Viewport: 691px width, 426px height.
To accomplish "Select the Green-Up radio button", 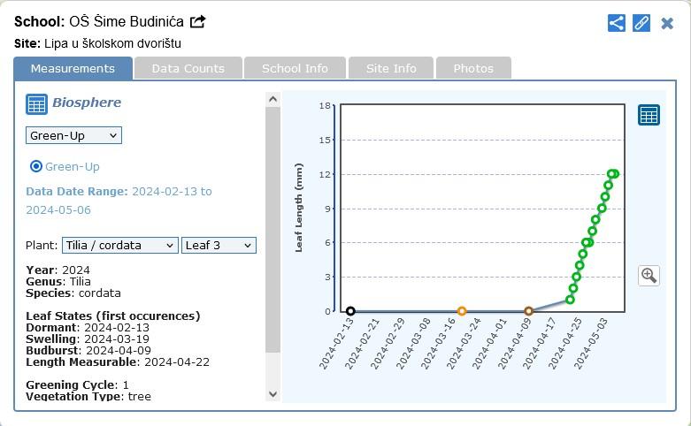I will tap(36, 166).
